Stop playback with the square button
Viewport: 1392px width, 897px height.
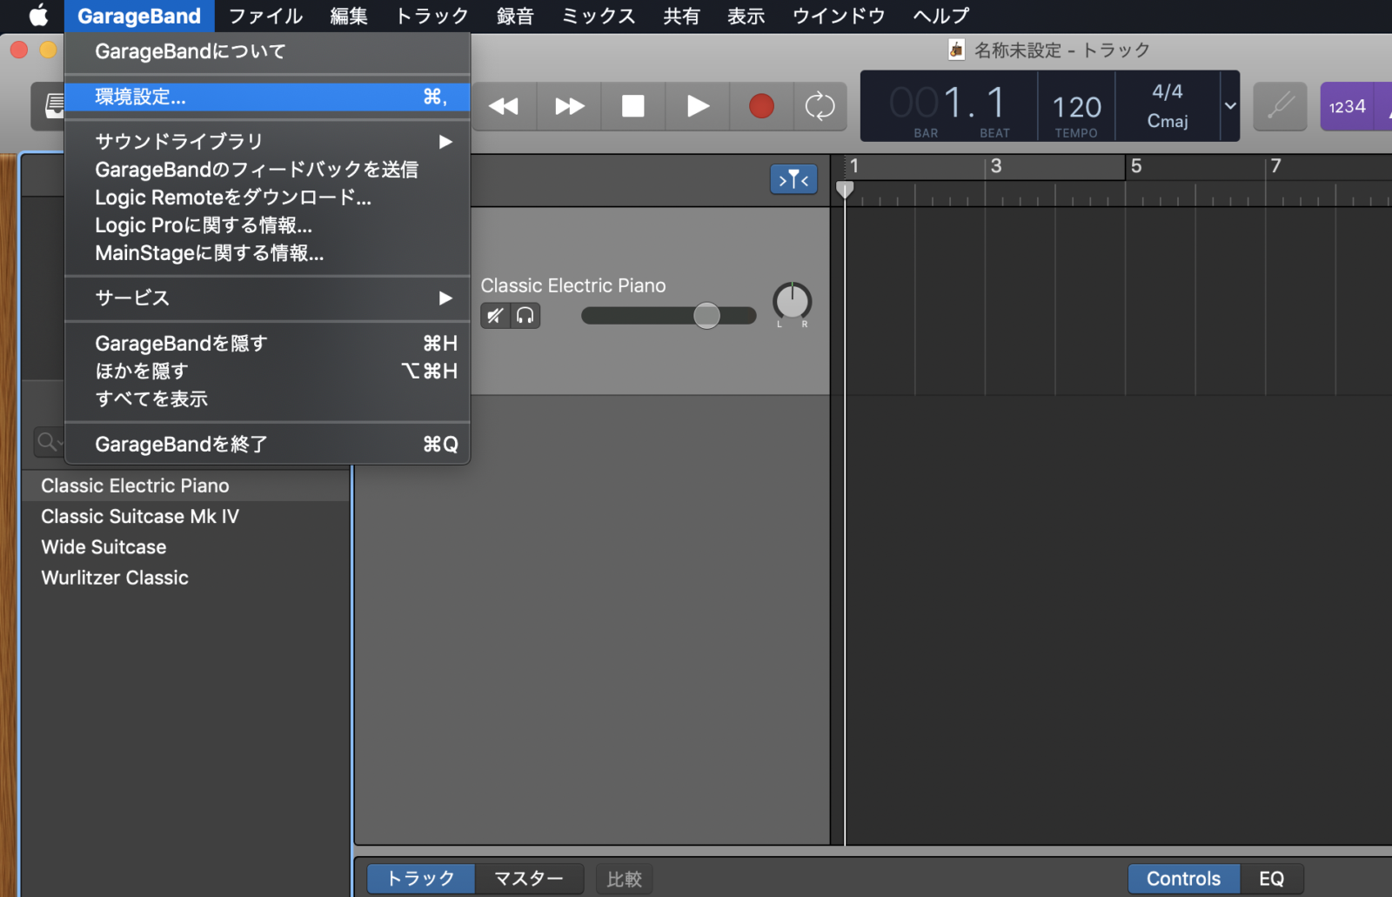633,106
